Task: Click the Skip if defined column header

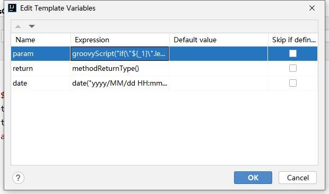Action: point(293,40)
